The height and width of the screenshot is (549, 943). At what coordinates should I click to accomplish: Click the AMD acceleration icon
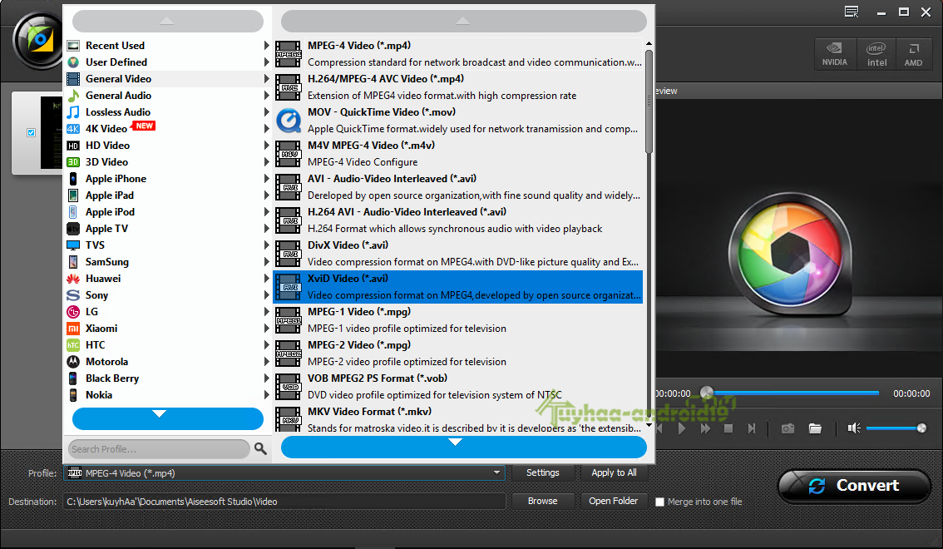[914, 53]
